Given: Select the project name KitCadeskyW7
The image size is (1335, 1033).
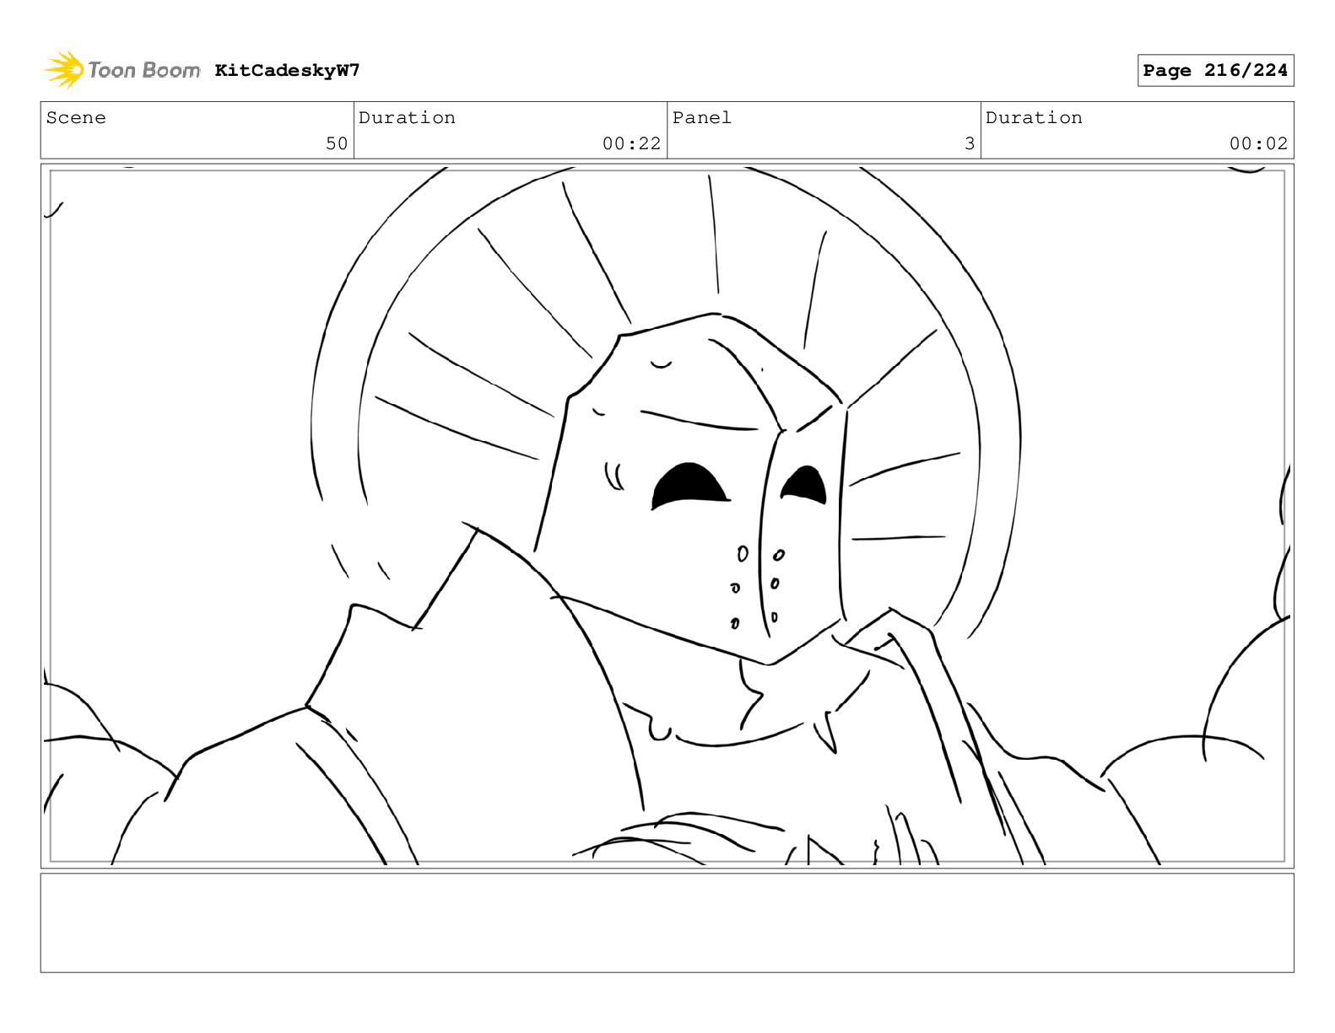Looking at the screenshot, I should pyautogui.click(x=287, y=70).
